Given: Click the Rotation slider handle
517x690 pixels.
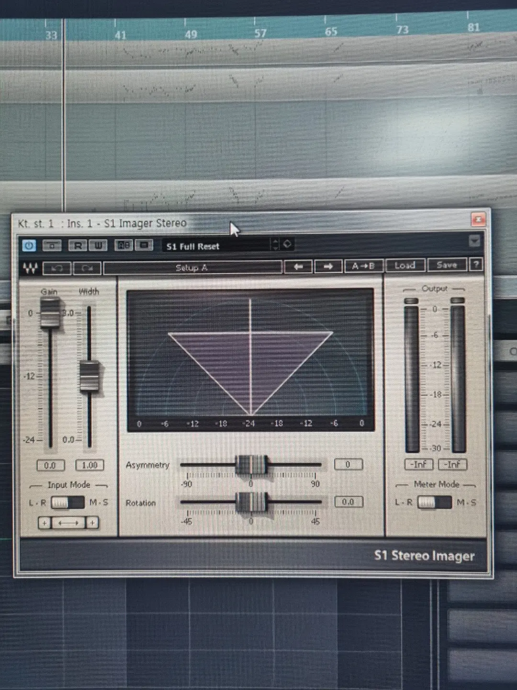Looking at the screenshot, I should coord(252,502).
